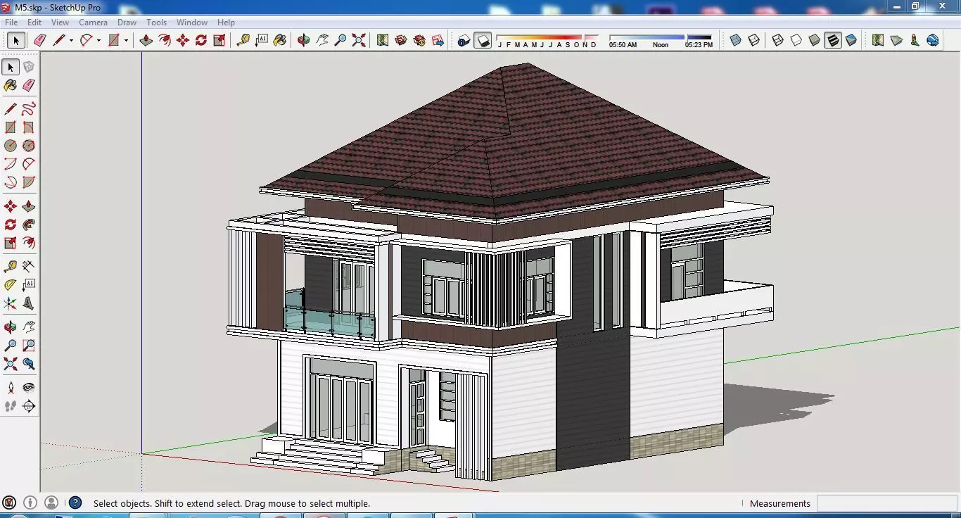The height and width of the screenshot is (518, 961).
Task: Open the View menu
Action: 60,23
